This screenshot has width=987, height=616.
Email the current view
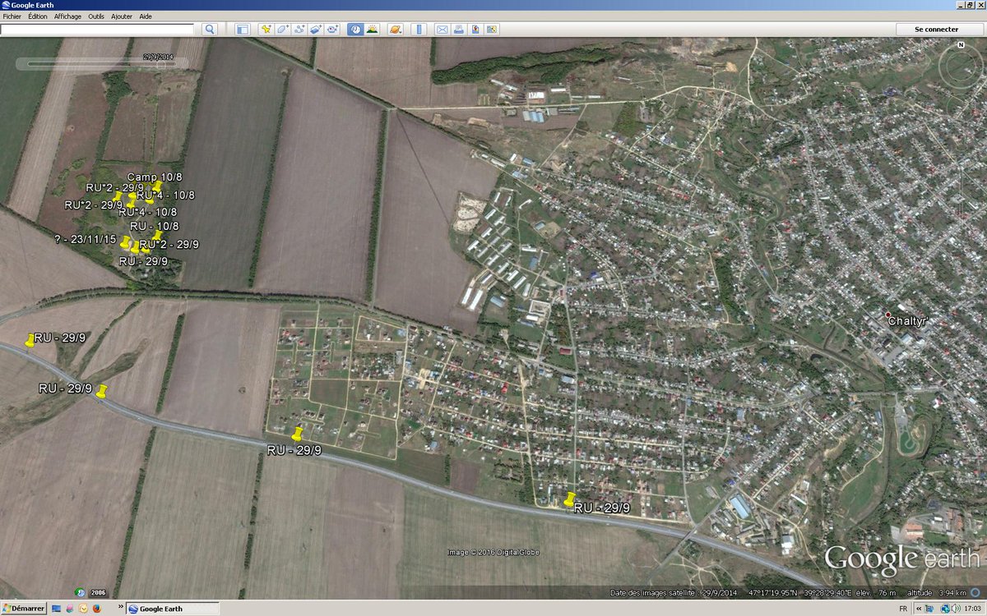click(x=442, y=28)
